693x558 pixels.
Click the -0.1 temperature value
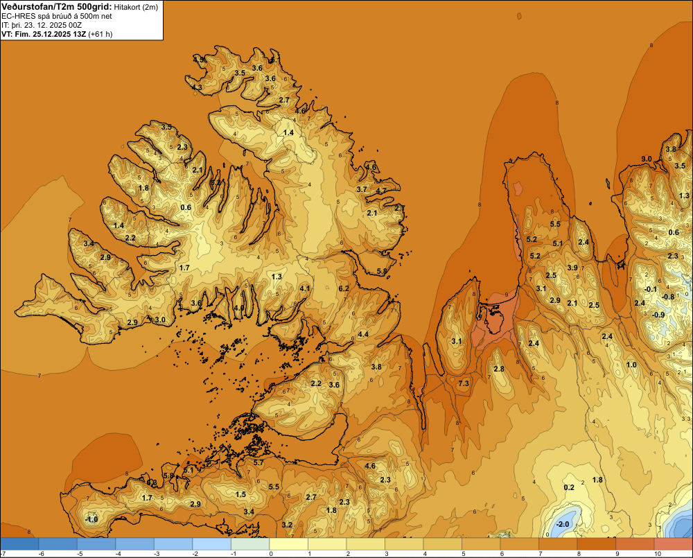point(650,289)
